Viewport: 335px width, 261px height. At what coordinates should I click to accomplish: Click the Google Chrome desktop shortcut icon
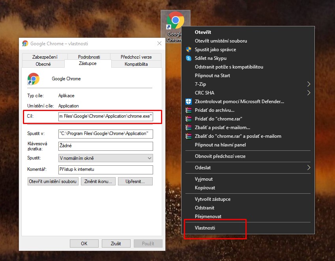(175, 22)
